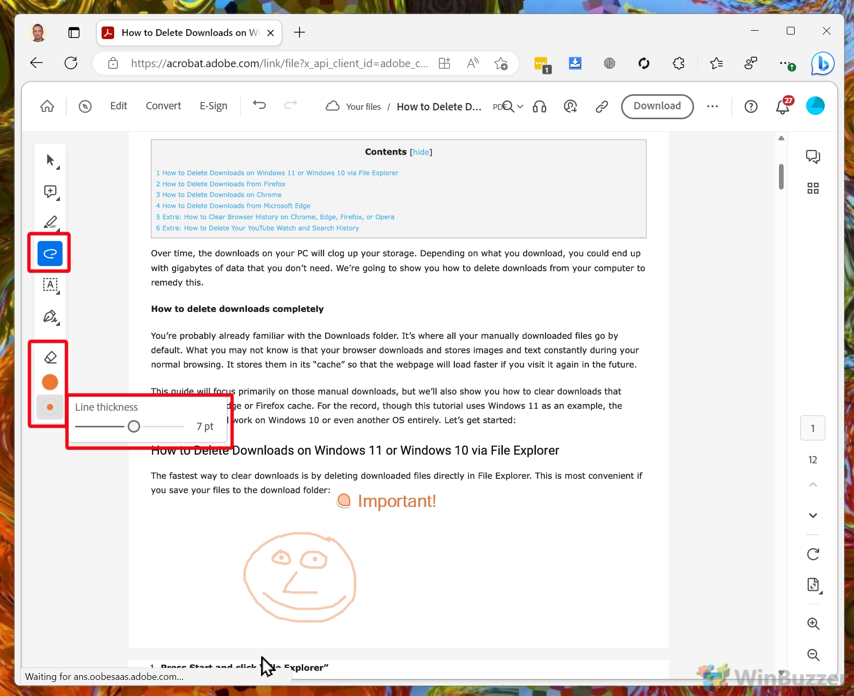Image resolution: width=854 pixels, height=696 pixels.
Task: Start read aloud with headphones icon
Action: point(540,107)
